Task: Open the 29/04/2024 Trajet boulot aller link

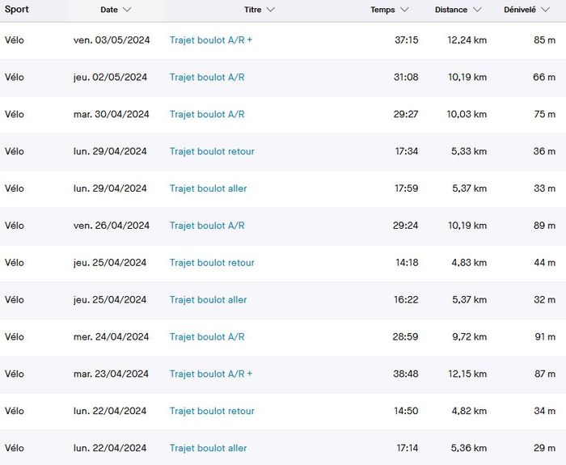Action: point(209,188)
